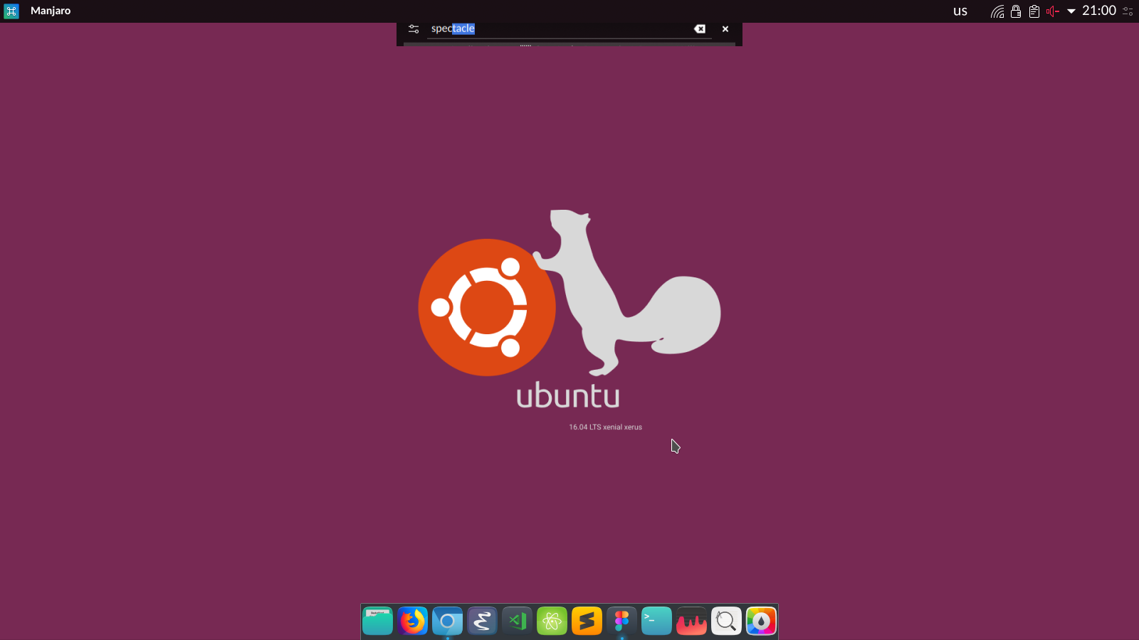
Task: Open the file manager from the dock
Action: coord(377,622)
